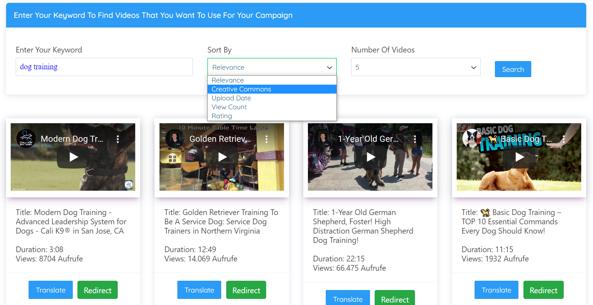593x305 pixels.
Task: Open three-dot menu on Golden Retriever video
Action: tap(267, 139)
